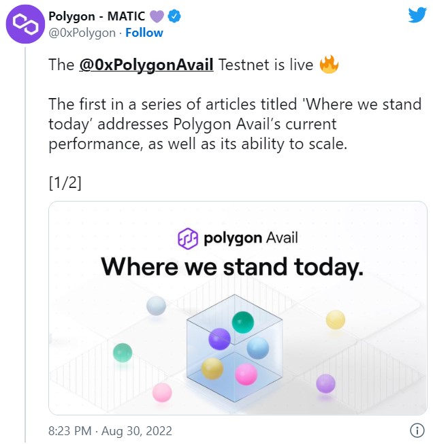The image size is (433, 444).
Task: Click the @0xPolygon handle
Action: pyautogui.click(x=82, y=33)
